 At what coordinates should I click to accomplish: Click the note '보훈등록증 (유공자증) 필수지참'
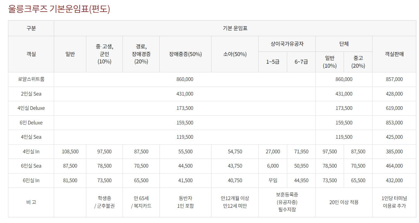click(x=287, y=202)
